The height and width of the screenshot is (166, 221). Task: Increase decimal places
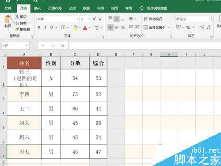(x=202, y=27)
